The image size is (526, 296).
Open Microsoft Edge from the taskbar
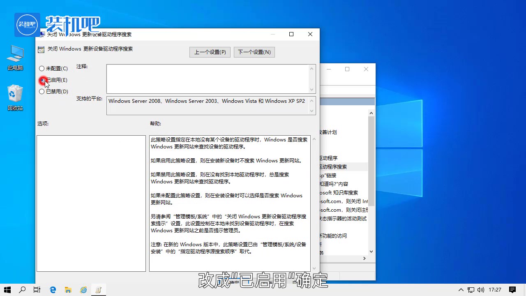53,289
